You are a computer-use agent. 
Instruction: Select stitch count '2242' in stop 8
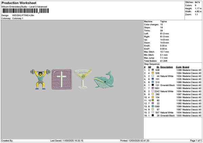pos(157,91)
